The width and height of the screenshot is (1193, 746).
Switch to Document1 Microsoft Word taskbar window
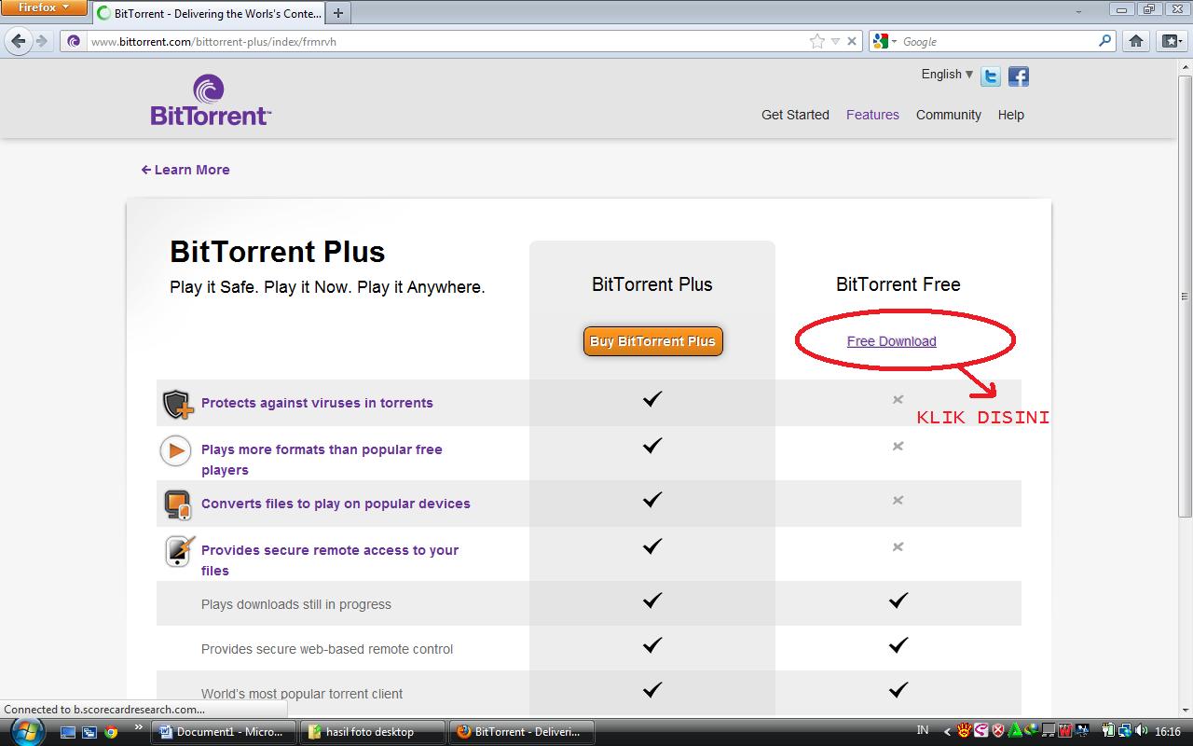[224, 732]
